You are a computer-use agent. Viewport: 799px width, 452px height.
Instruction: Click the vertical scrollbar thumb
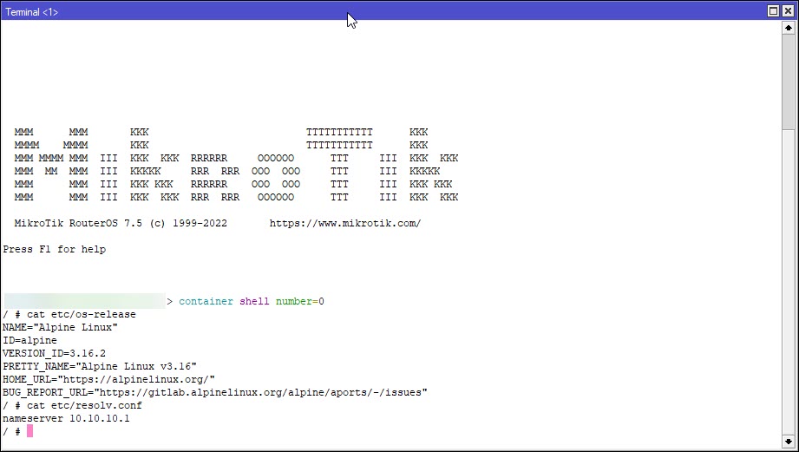(x=789, y=82)
